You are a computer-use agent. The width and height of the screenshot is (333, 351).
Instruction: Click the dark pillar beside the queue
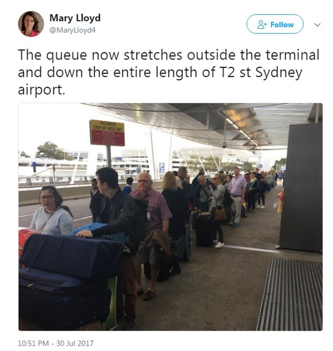point(301,188)
